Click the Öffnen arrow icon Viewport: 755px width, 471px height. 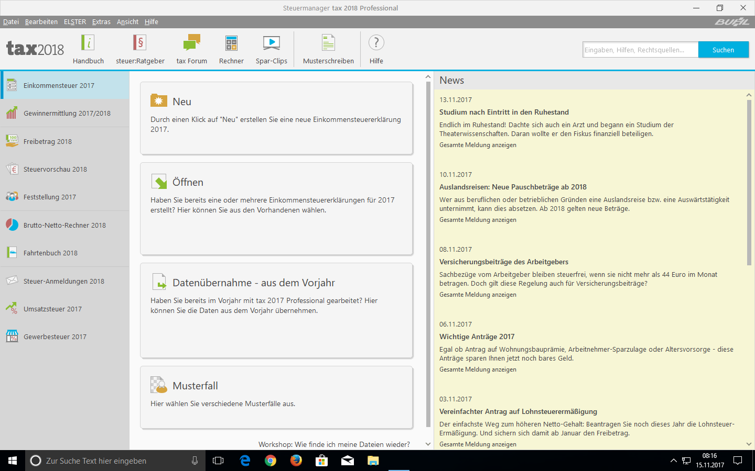159,181
